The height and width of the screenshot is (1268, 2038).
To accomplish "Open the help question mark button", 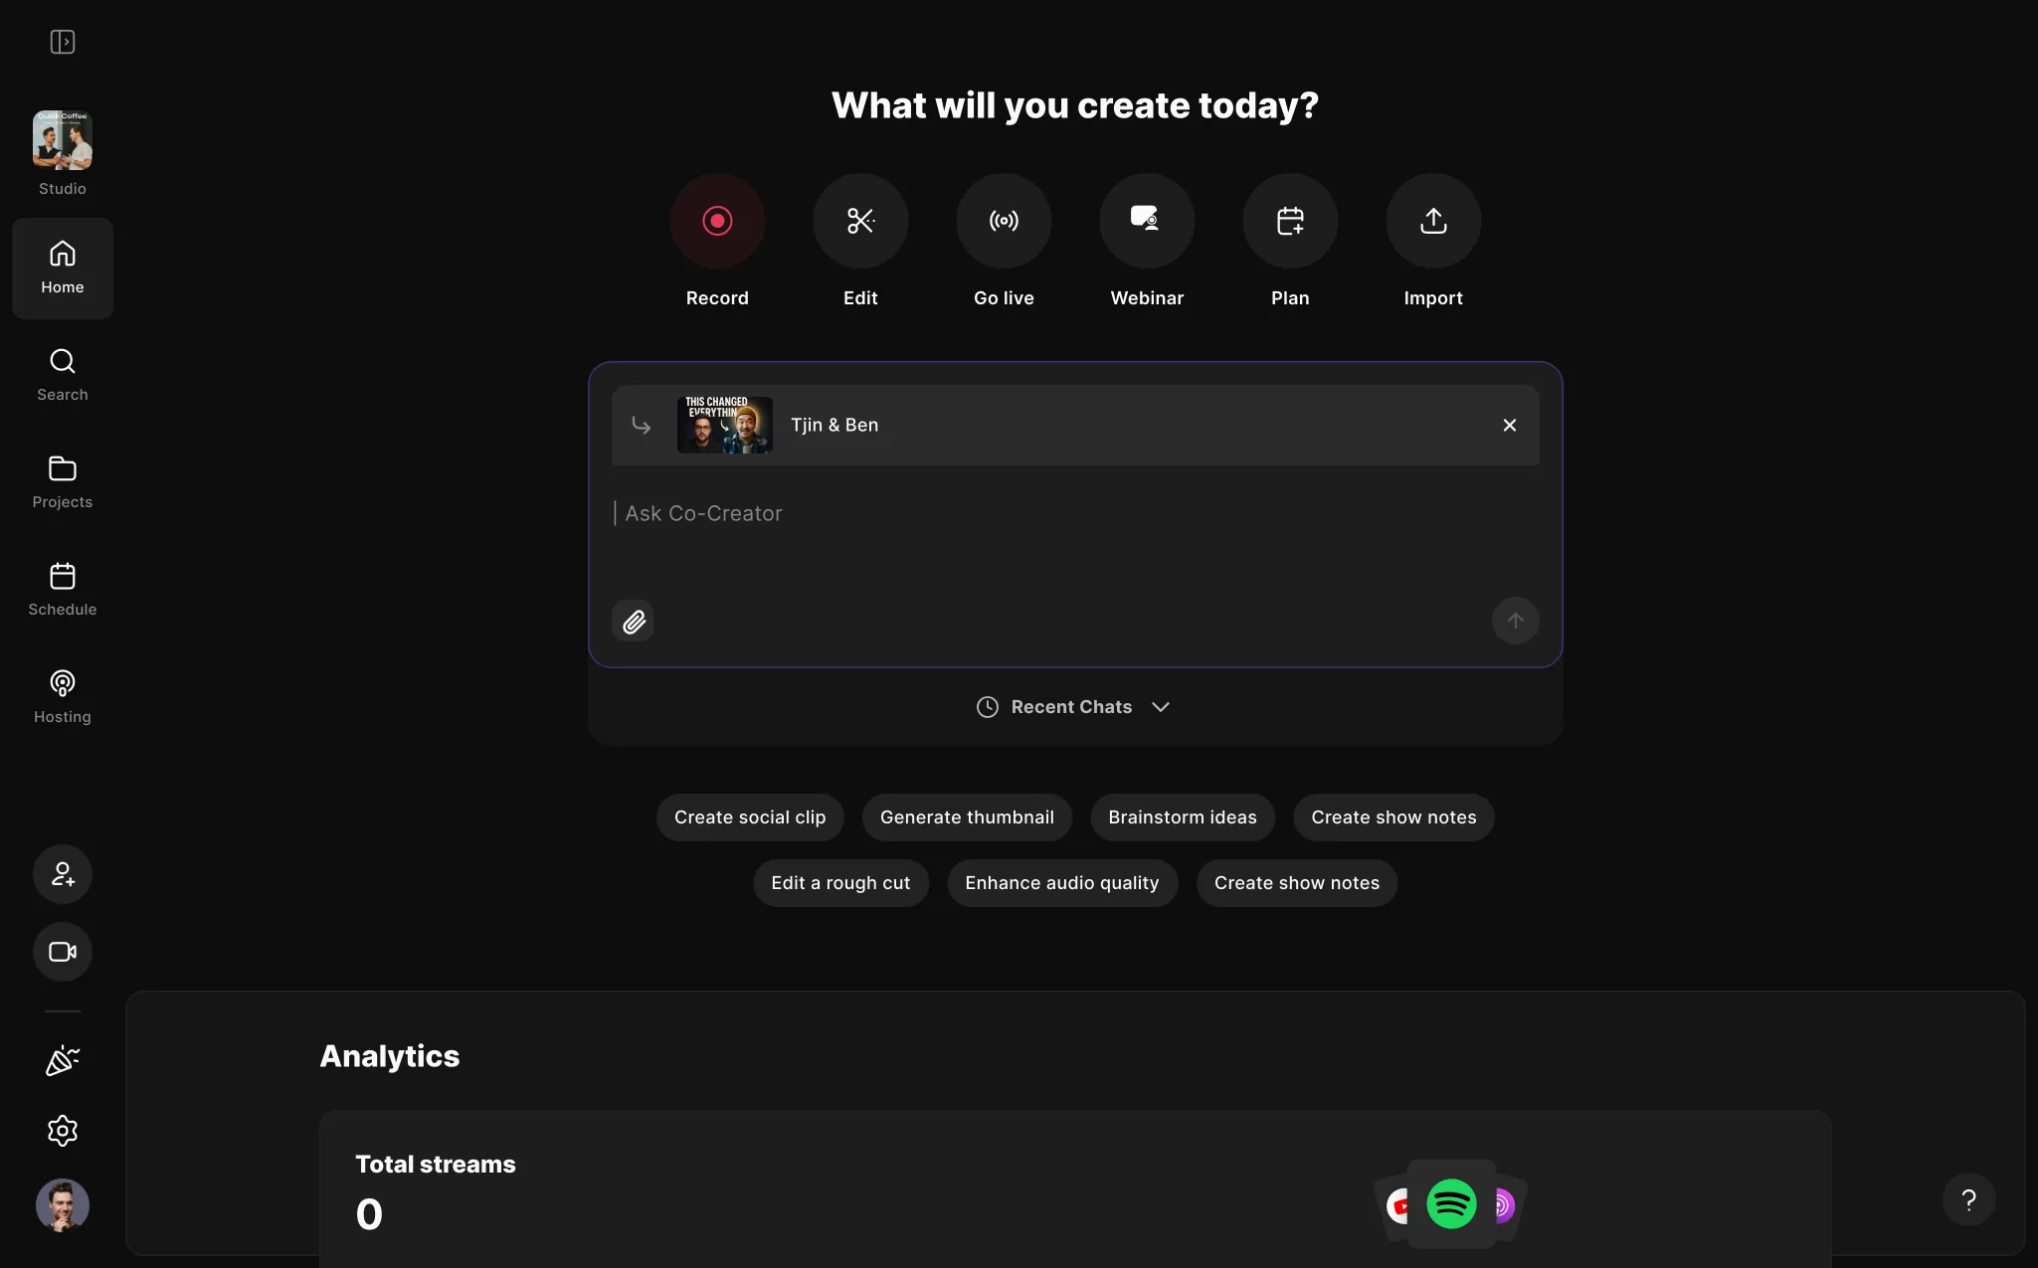I will pos(1968,1200).
